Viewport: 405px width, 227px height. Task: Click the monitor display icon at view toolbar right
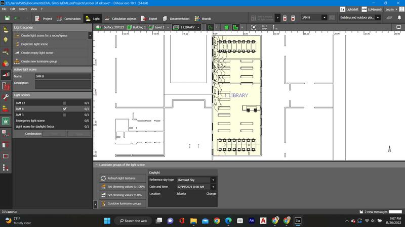(x=398, y=27)
